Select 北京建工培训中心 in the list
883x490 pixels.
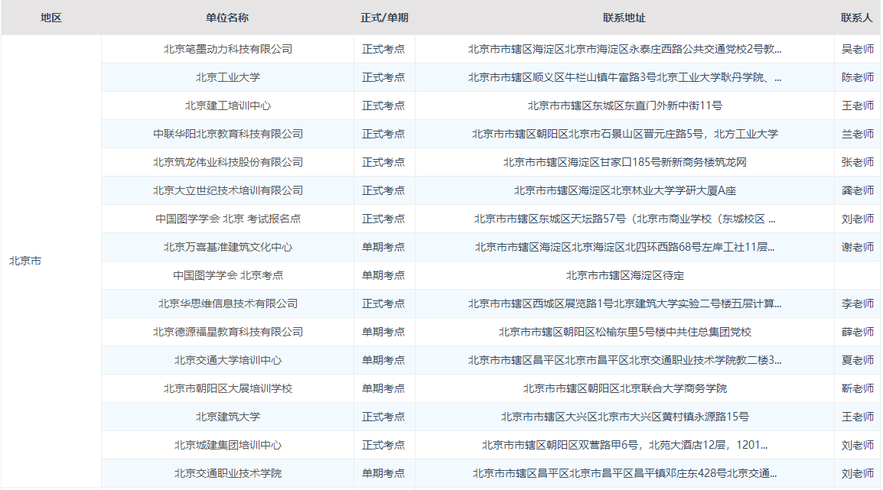pyautogui.click(x=227, y=105)
